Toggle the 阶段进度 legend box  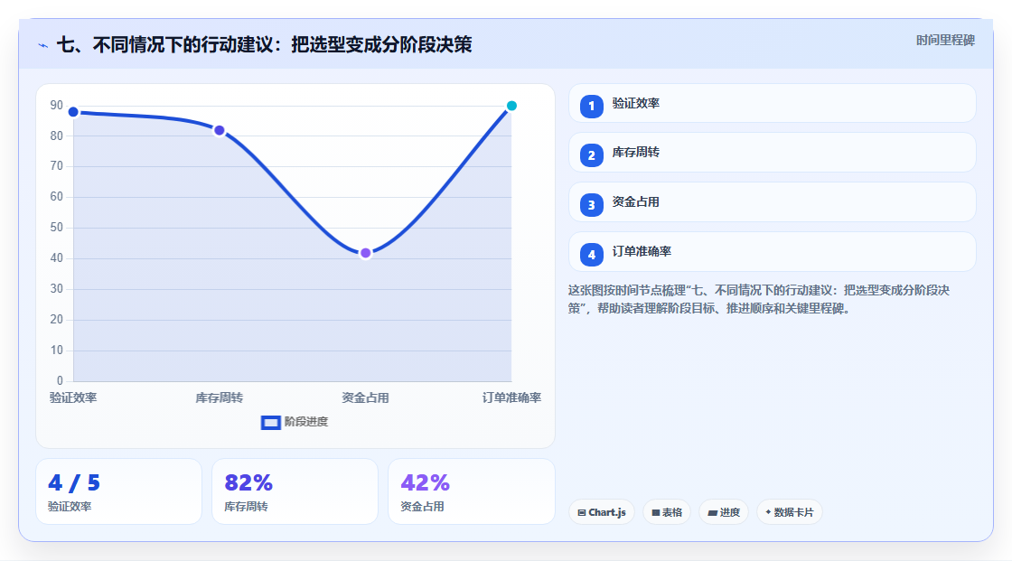(x=270, y=423)
